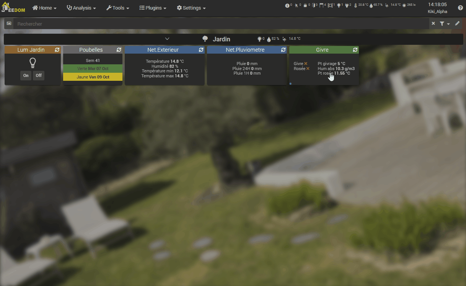The width and height of the screenshot is (466, 286).
Task: Click refresh icon on Net.Exterieur widget
Action: [x=201, y=50]
